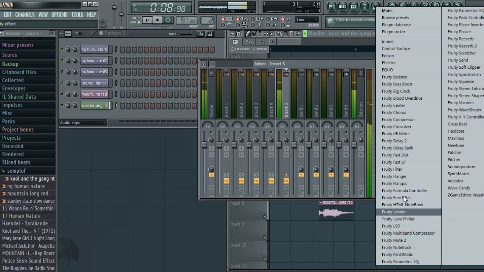Click the record button in transport panel

click(168, 20)
